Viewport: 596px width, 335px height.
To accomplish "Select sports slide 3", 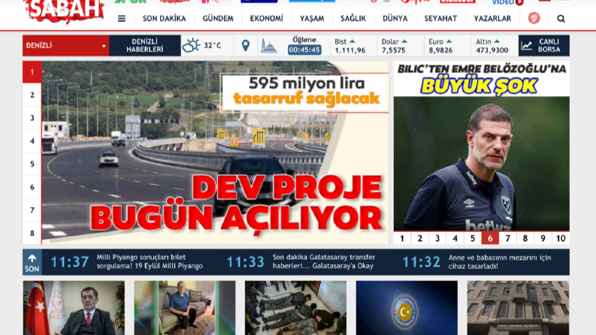I will [x=437, y=238].
